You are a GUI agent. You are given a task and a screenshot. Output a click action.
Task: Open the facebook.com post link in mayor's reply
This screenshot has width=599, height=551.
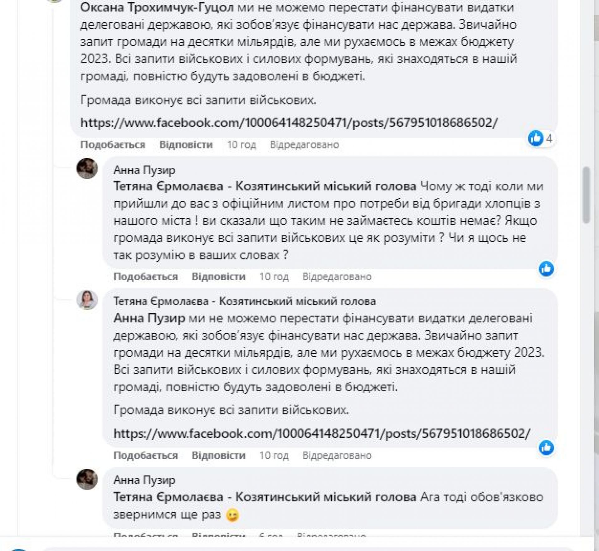click(x=322, y=433)
